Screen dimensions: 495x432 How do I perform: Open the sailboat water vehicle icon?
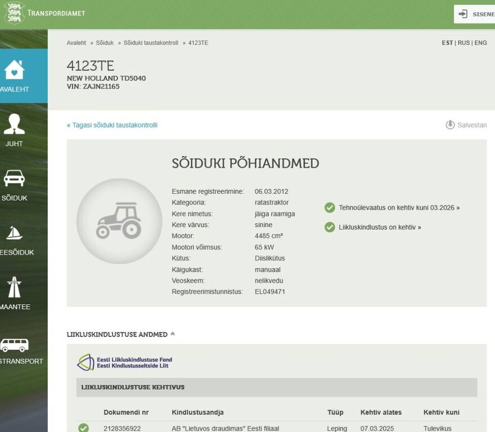[x=14, y=233]
